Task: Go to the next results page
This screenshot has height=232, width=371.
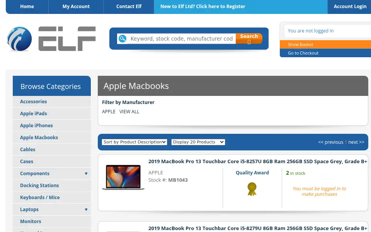Action: click(356, 142)
